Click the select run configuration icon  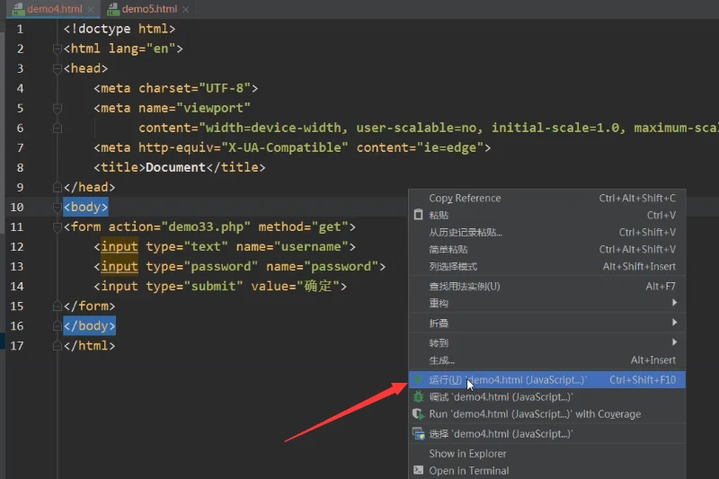(x=418, y=434)
